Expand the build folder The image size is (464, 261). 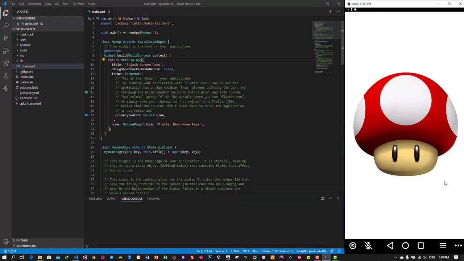pos(24,50)
